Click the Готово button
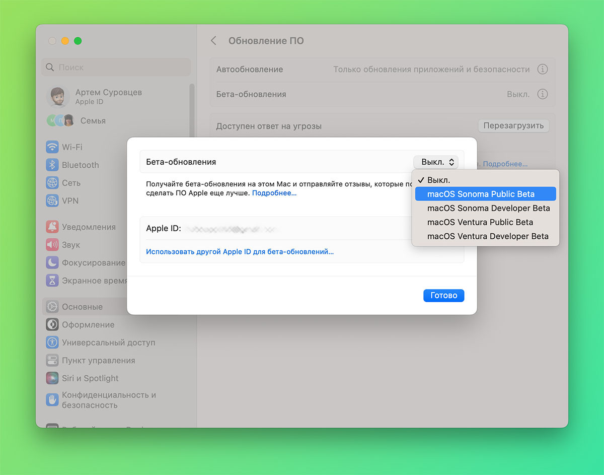Screen dimensions: 604x475 click(x=443, y=295)
